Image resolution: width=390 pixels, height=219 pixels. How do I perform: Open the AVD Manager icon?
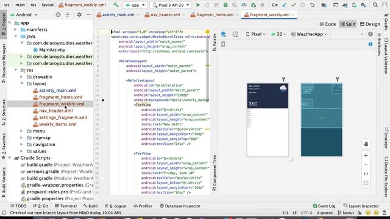354,5
